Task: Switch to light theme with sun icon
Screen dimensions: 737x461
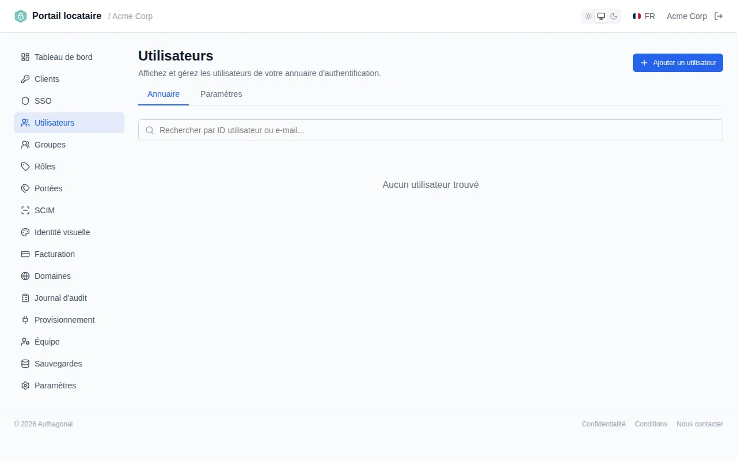Action: click(x=588, y=16)
